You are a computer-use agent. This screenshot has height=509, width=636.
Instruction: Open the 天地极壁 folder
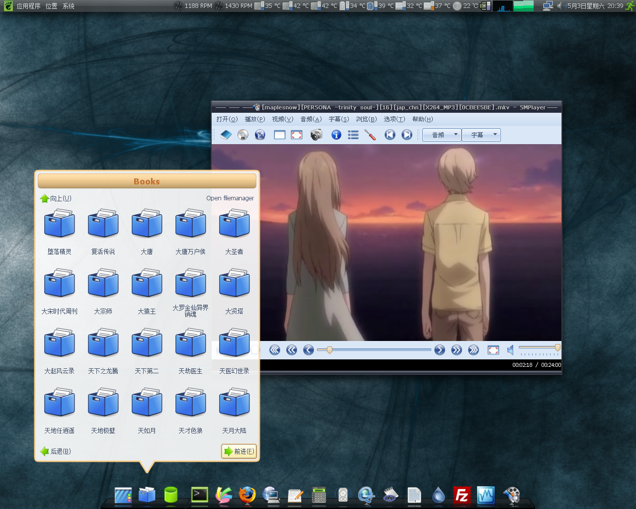click(103, 411)
